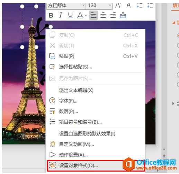Viewport: 179px width, 174px height.
Task: Open 自定义动画(M)... from menu
Action: [96, 144]
